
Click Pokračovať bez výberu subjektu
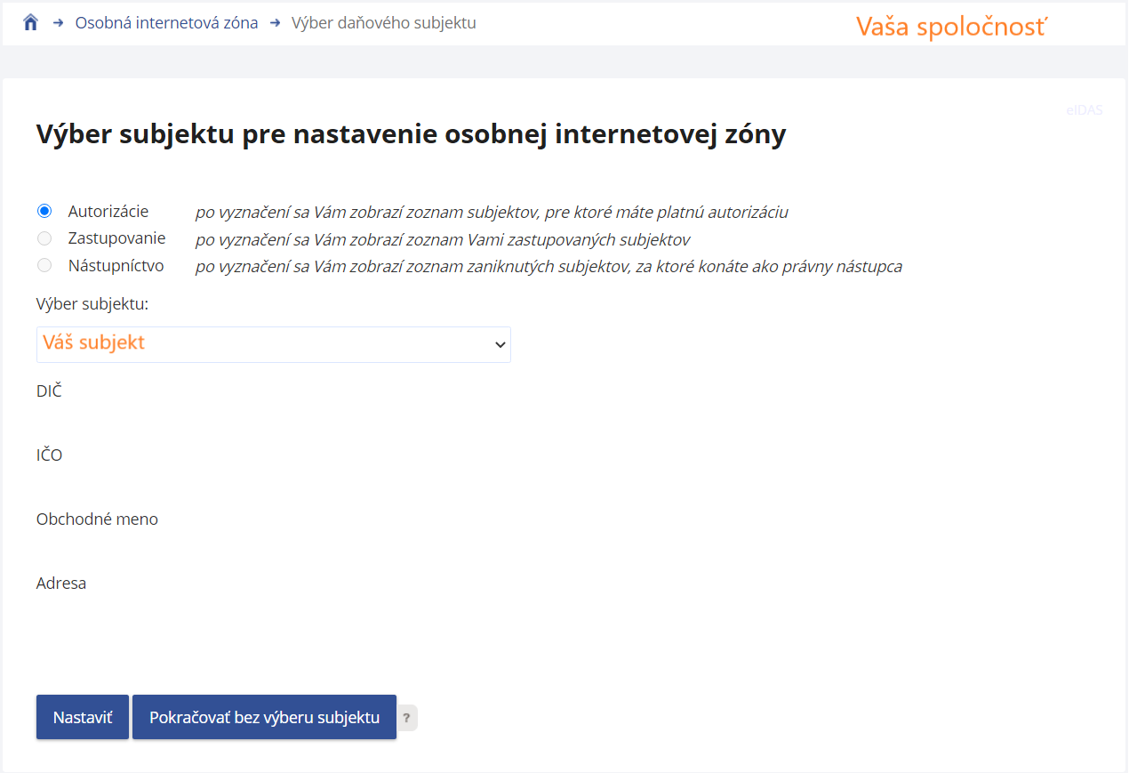(x=263, y=716)
